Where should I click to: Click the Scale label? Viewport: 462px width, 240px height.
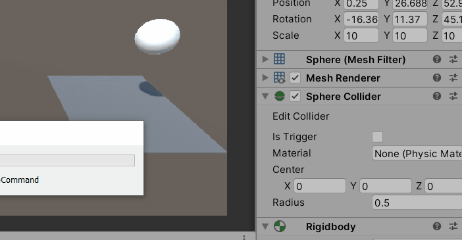click(x=286, y=36)
